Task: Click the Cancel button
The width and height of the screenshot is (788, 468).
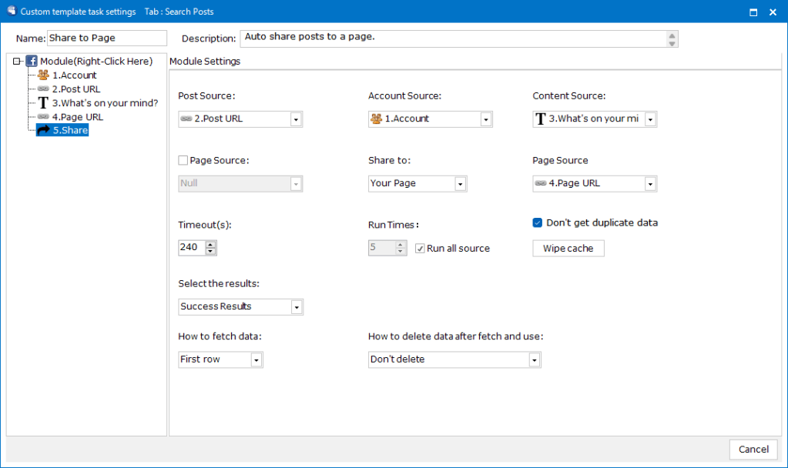Action: [753, 450]
